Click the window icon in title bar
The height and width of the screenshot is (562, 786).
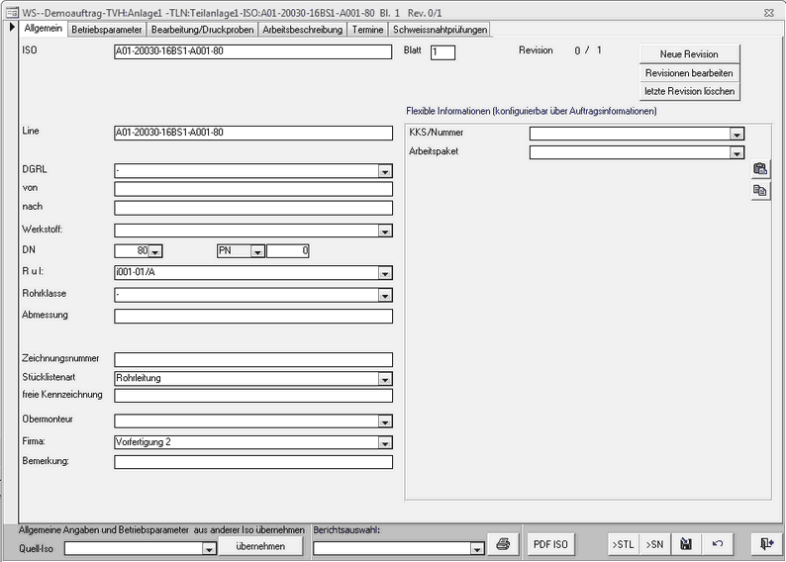[10, 11]
